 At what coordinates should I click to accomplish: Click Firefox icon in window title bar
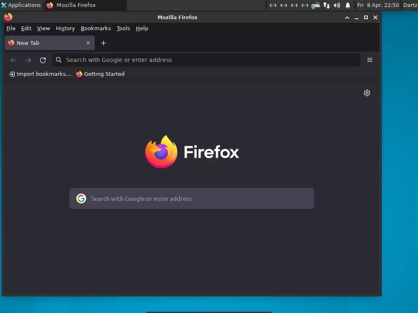click(x=8, y=17)
